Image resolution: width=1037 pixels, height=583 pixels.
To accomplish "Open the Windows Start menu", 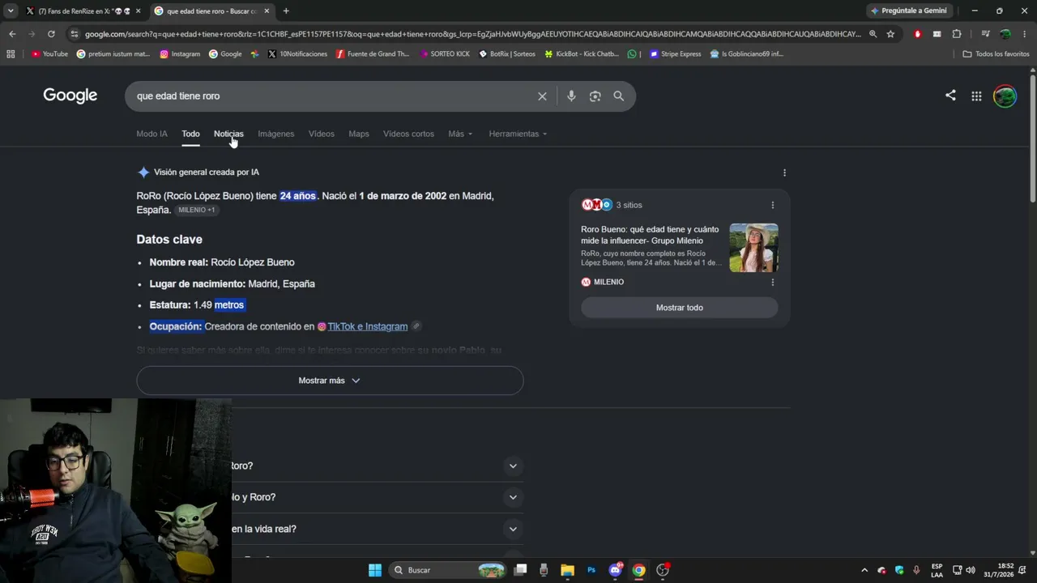I will pyautogui.click(x=375, y=570).
